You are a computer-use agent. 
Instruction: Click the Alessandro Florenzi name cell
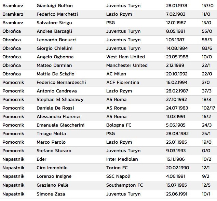(x=58, y=117)
